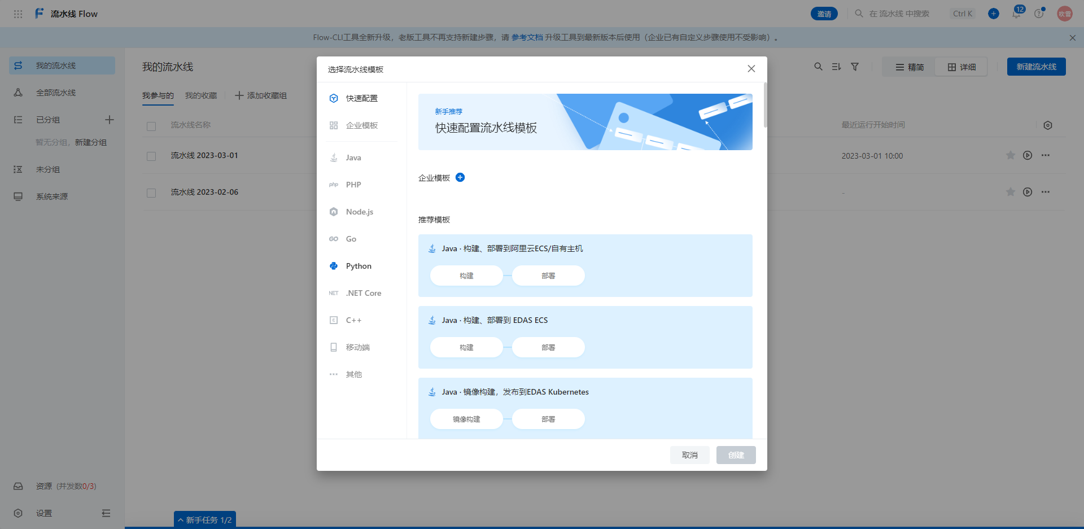The image size is (1084, 529).
Task: Open the filter icon above pipeline list
Action: [x=855, y=67]
